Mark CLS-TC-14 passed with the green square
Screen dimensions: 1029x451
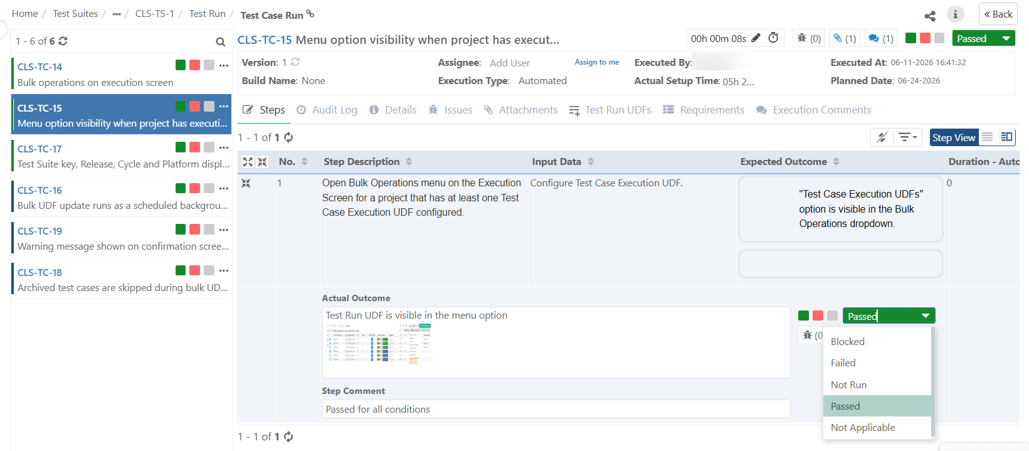click(181, 65)
